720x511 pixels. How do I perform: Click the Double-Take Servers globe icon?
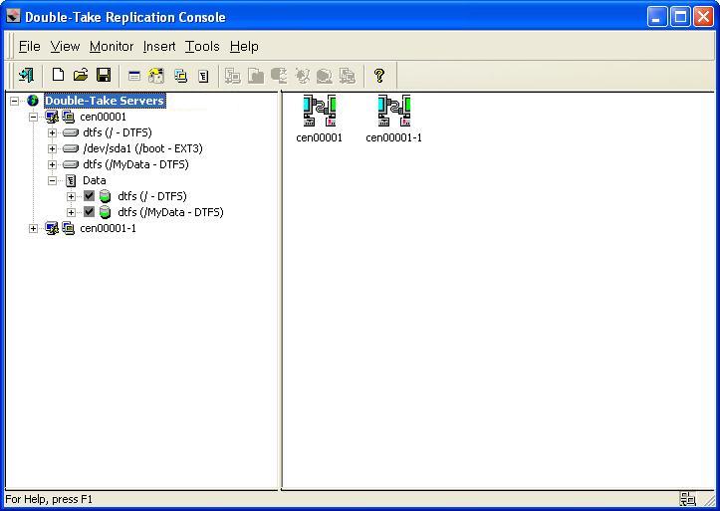[33, 101]
